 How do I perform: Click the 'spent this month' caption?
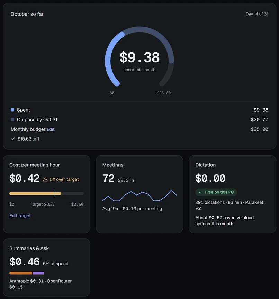tap(139, 70)
